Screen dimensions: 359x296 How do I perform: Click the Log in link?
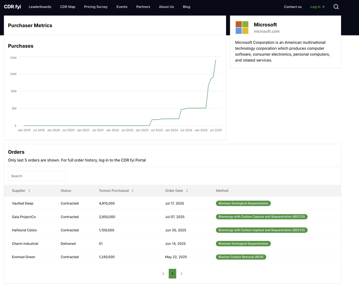click(315, 7)
